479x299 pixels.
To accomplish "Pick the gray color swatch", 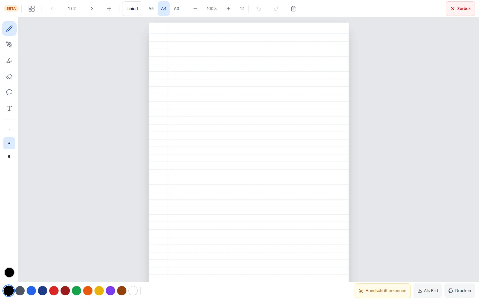I will [x=20, y=291].
